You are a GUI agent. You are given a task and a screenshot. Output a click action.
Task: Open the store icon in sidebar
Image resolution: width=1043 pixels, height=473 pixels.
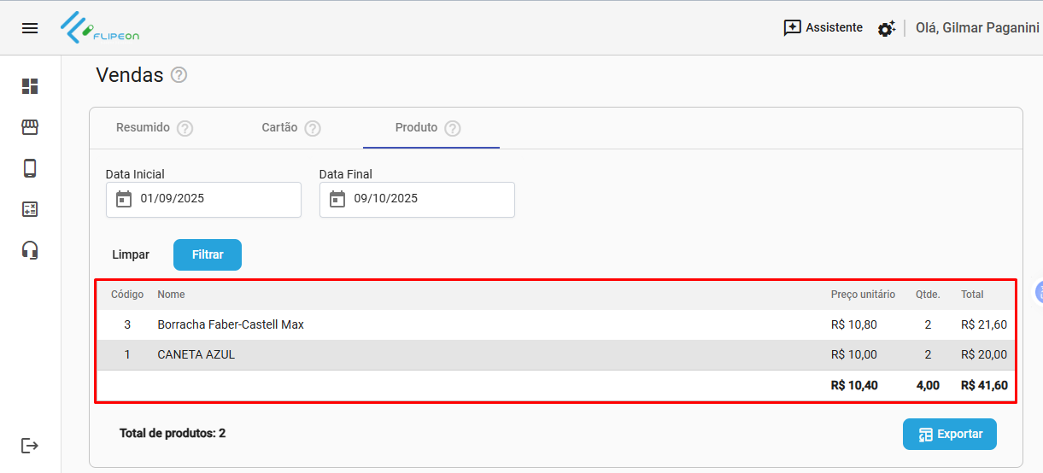[x=30, y=127]
